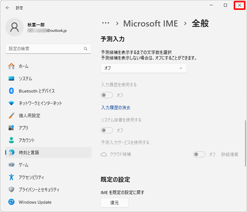Screen dimensions: 247x212
Task: Click the breadcrumb ellipsis
Action: click(106, 23)
